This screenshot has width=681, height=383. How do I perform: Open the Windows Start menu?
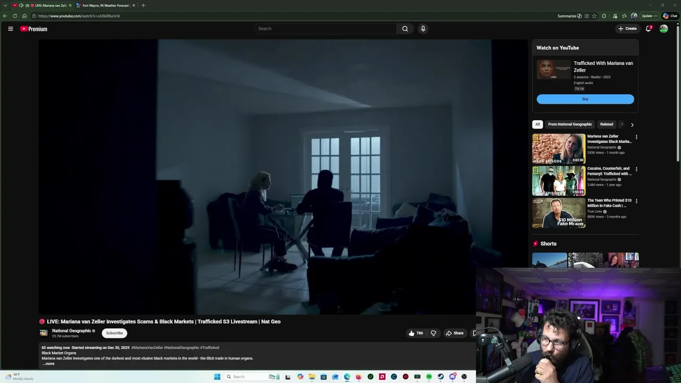click(217, 377)
